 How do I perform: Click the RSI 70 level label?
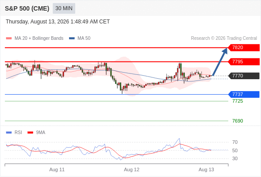point(235,142)
